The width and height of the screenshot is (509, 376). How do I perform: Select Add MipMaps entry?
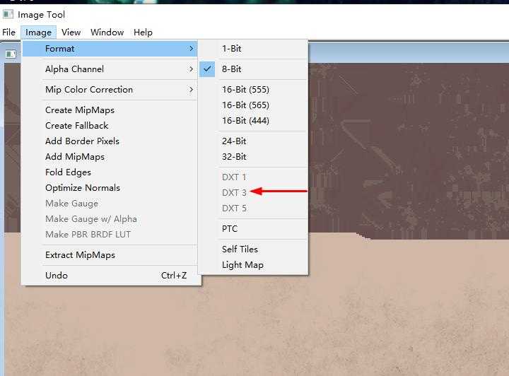click(x=110, y=157)
